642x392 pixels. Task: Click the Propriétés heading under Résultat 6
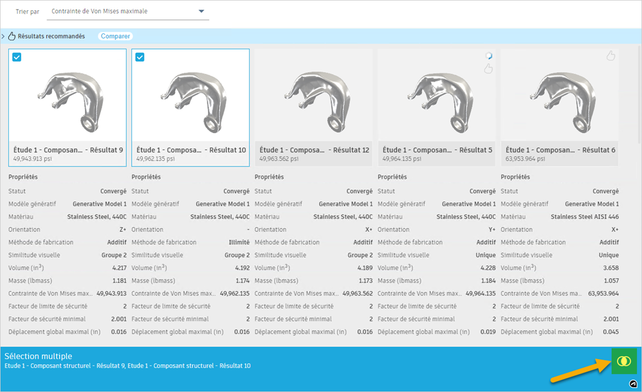point(515,177)
